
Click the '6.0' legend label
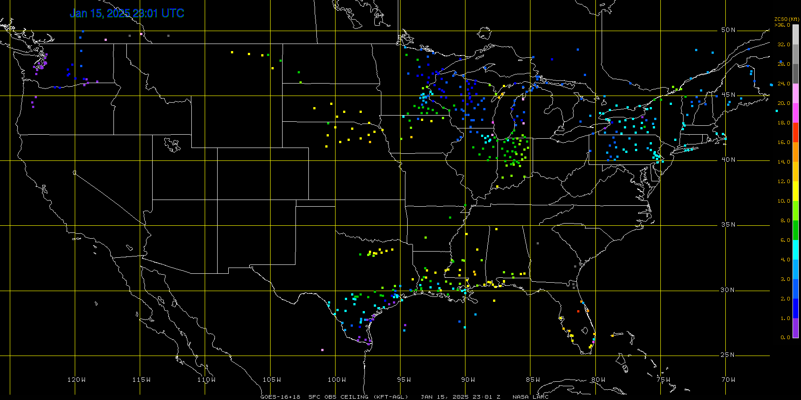tap(785, 240)
